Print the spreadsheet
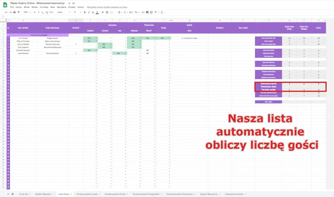 pos(14,12)
